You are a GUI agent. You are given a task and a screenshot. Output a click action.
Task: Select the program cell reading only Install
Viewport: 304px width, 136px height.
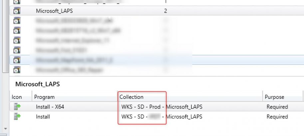click(x=43, y=117)
